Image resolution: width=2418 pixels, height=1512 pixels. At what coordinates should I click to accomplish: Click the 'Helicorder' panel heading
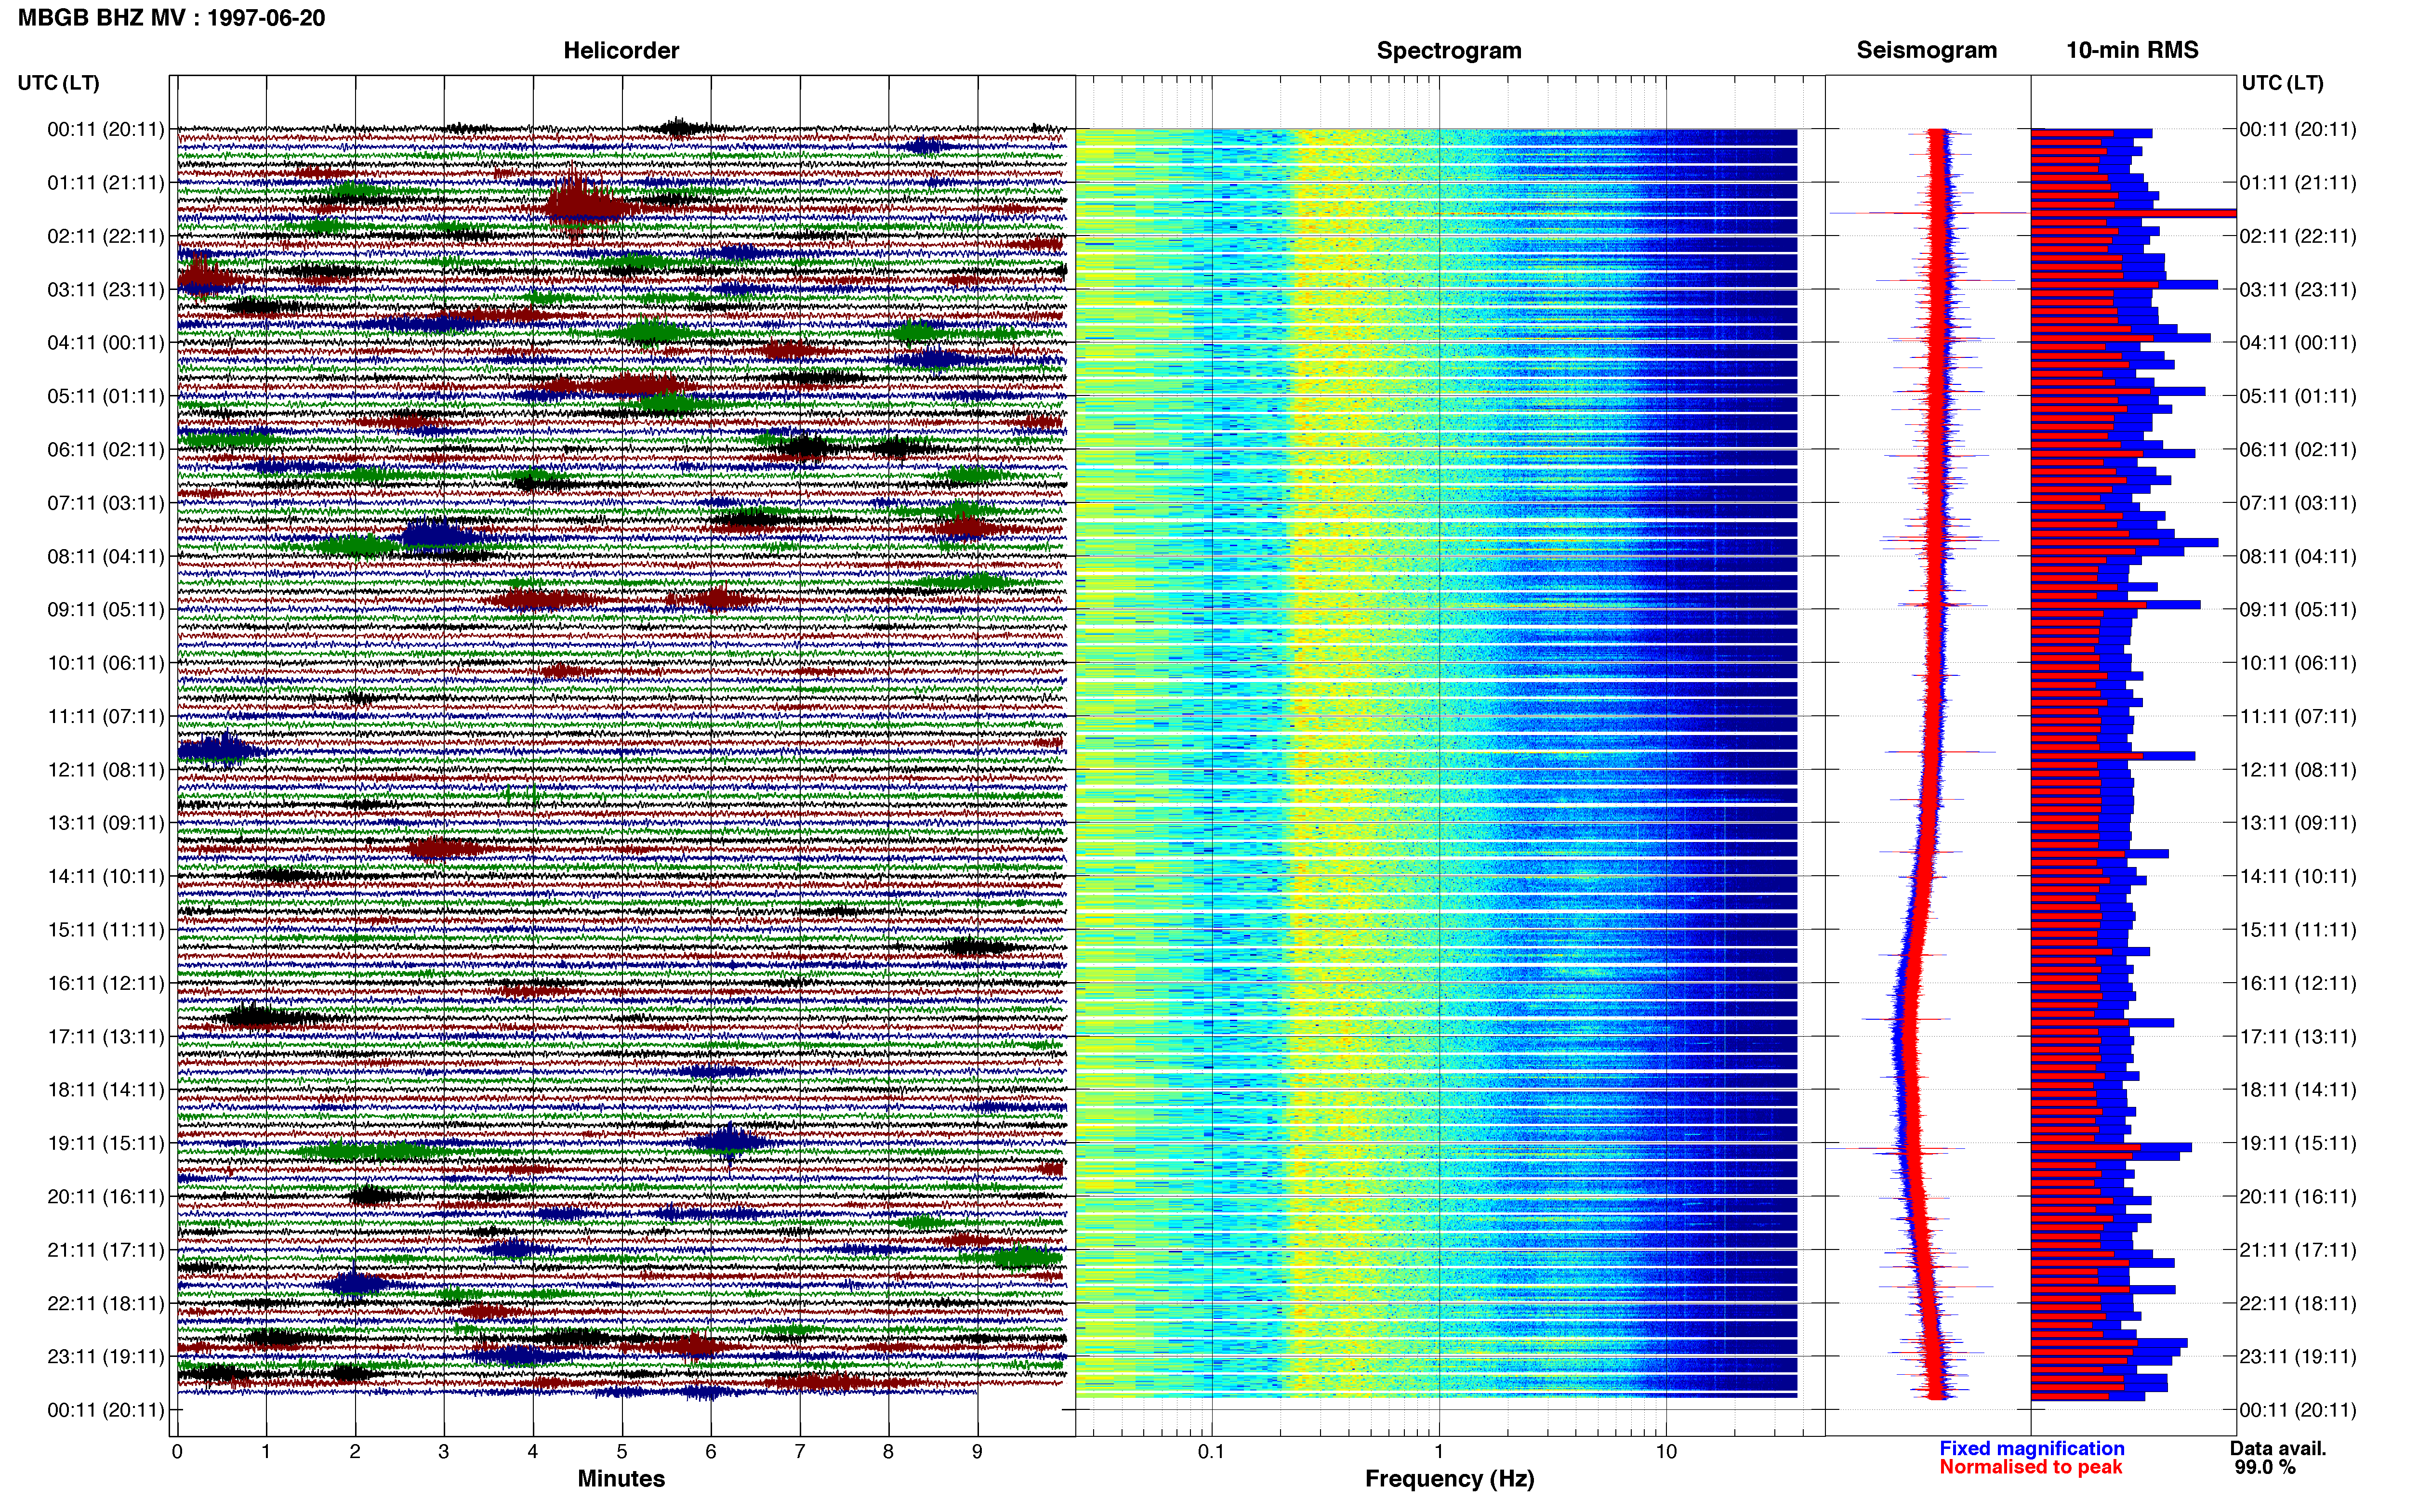click(x=621, y=50)
